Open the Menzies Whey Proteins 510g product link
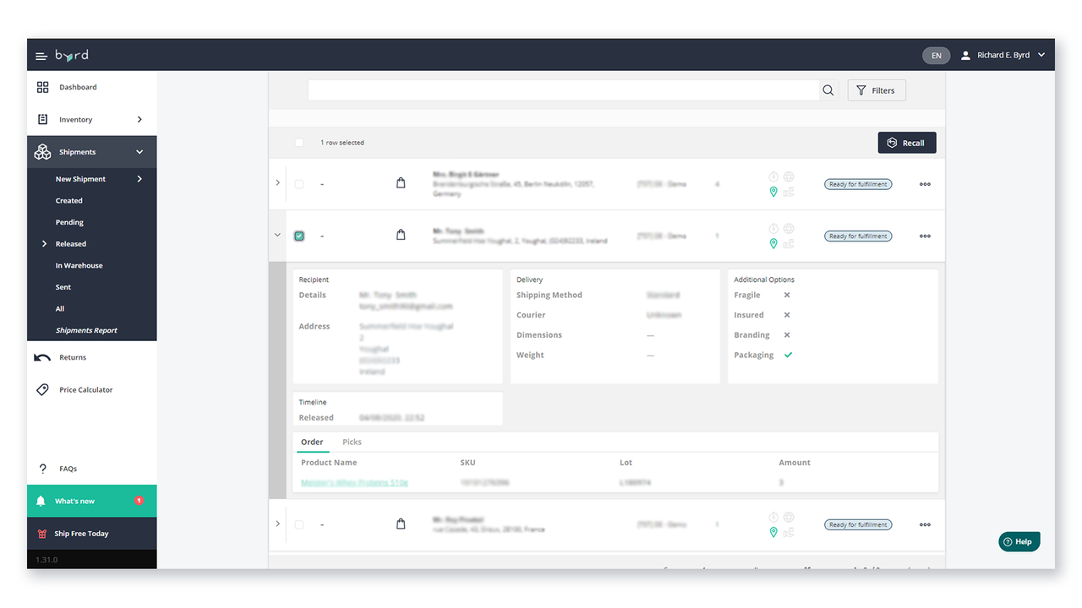 [x=354, y=482]
